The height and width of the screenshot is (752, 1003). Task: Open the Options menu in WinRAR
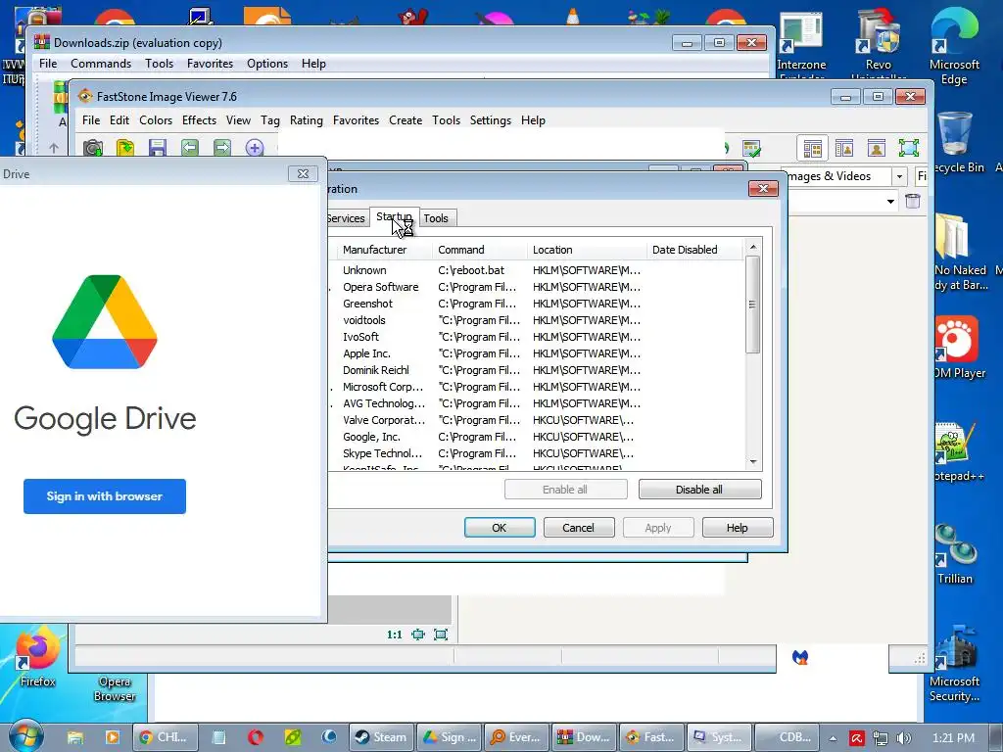pos(266,64)
